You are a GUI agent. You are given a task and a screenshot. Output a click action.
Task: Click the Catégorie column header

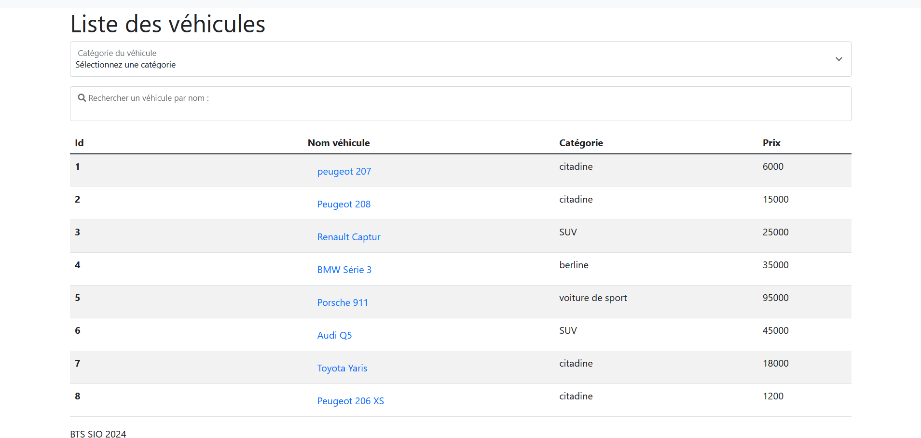click(x=581, y=143)
